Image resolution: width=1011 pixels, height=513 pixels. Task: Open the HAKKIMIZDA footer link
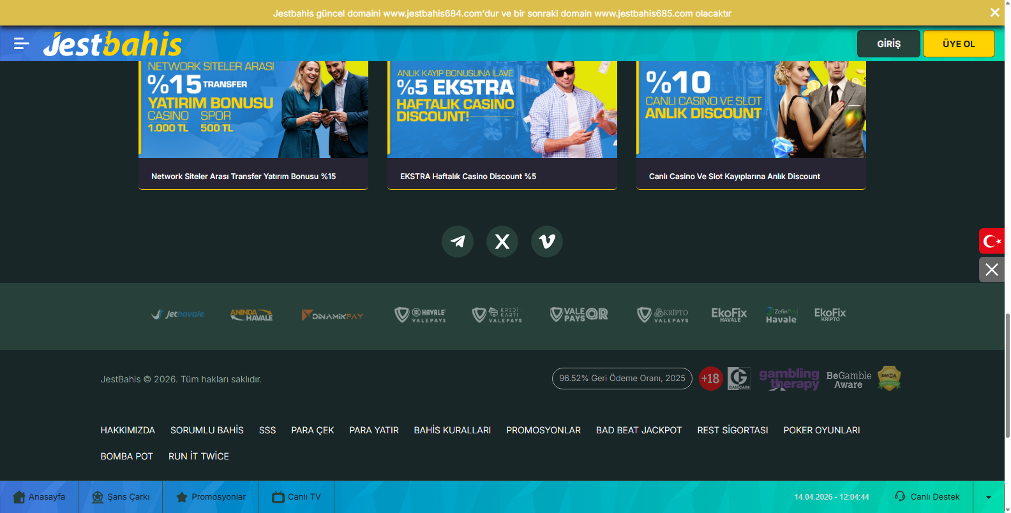(x=128, y=430)
